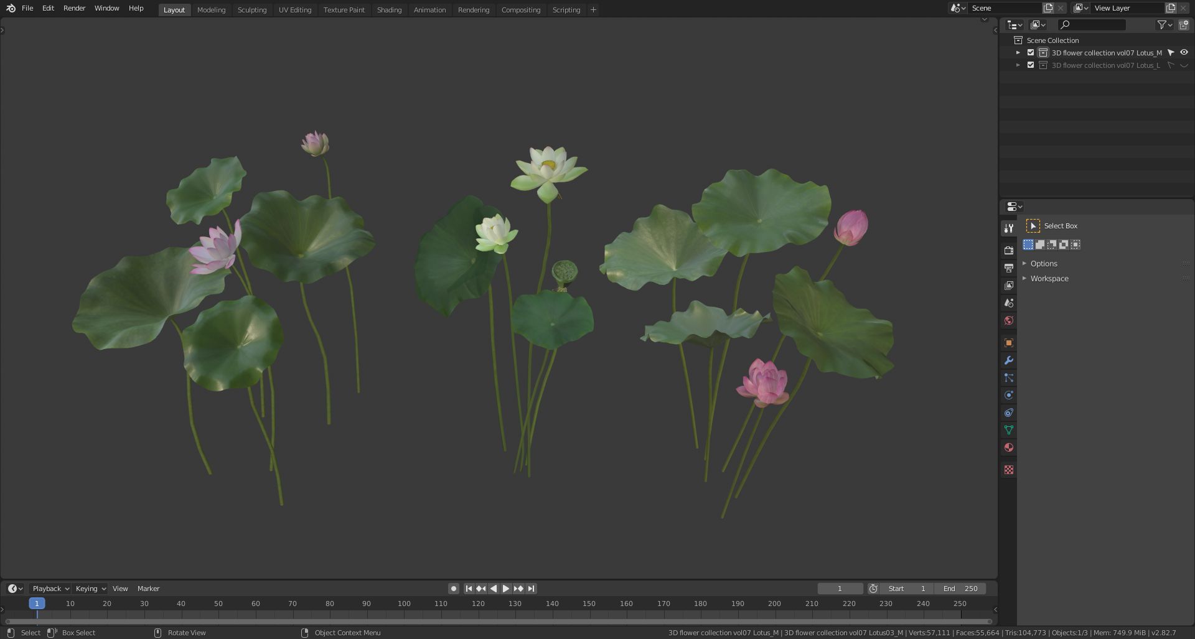This screenshot has height=639, width=1195.
Task: Select the Object Data green triangle tab
Action: 1009,431
